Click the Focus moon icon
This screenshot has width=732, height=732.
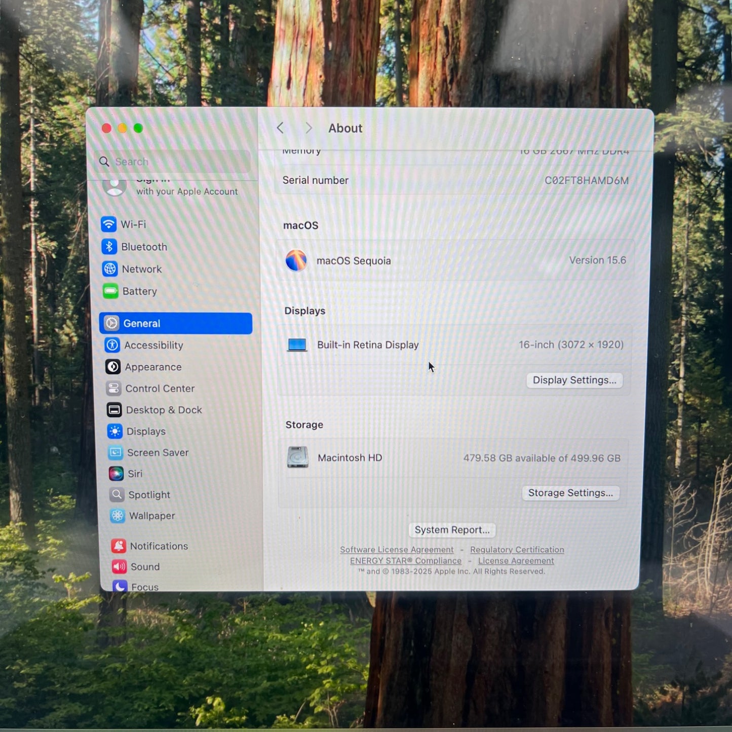point(120,586)
